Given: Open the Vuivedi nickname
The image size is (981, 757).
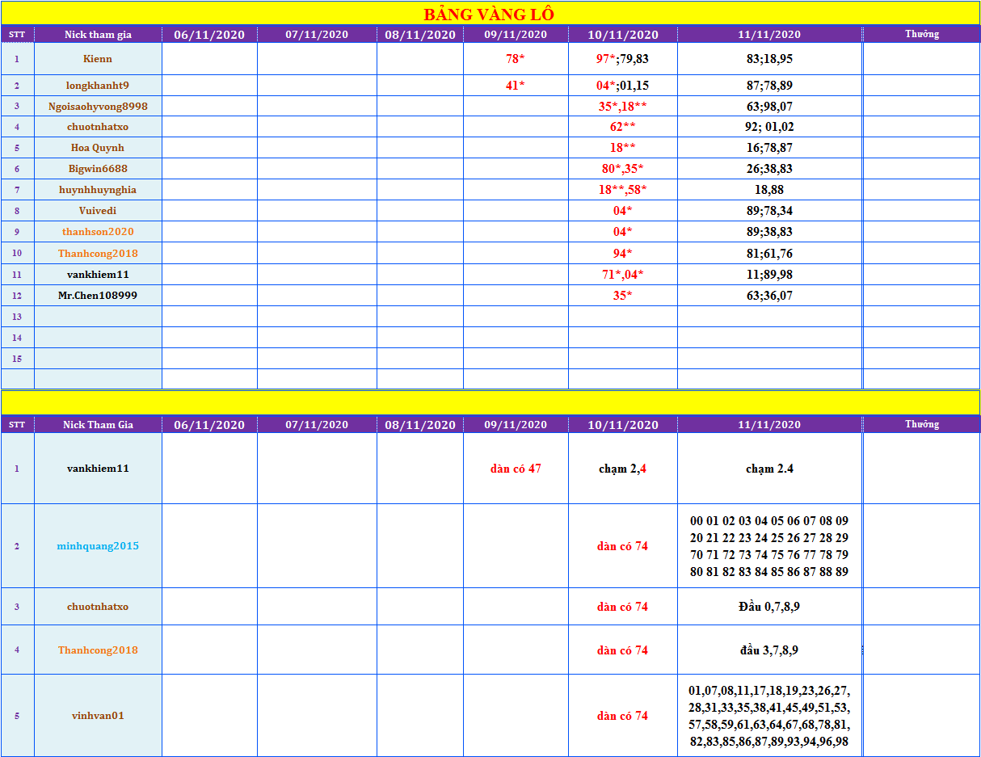Looking at the screenshot, I should 98,211.
